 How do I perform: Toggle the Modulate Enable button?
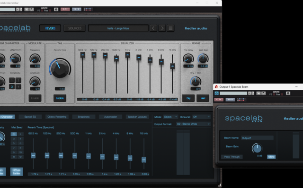(35, 98)
